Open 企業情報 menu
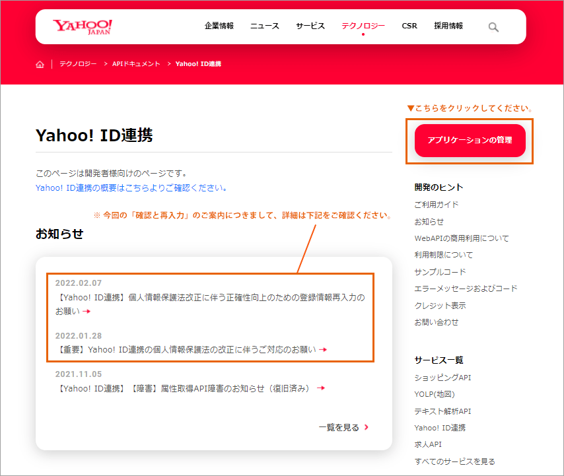 coord(219,26)
